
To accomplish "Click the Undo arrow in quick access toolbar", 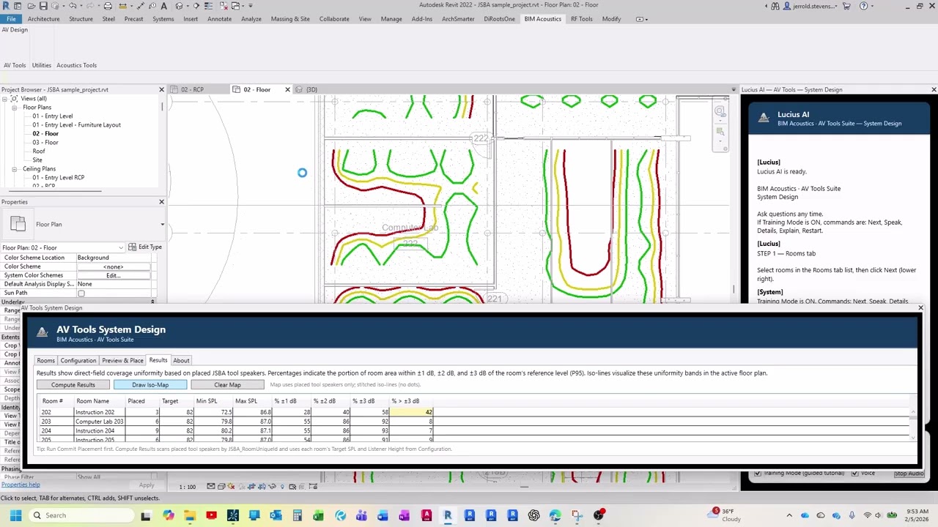I will pyautogui.click(x=73, y=6).
